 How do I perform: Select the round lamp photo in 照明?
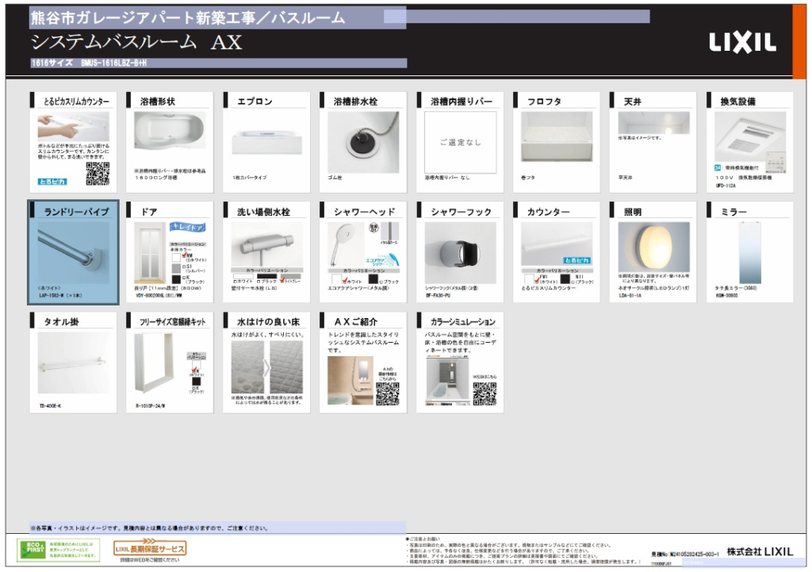tap(654, 248)
